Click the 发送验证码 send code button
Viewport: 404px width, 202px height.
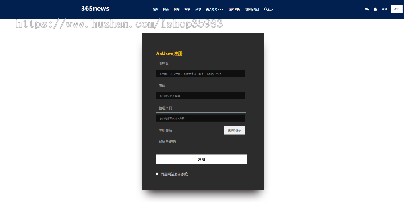tap(234, 130)
